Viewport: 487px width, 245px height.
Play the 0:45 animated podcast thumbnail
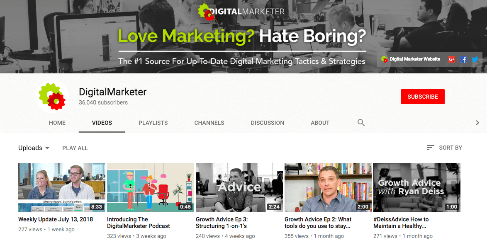[x=151, y=187]
